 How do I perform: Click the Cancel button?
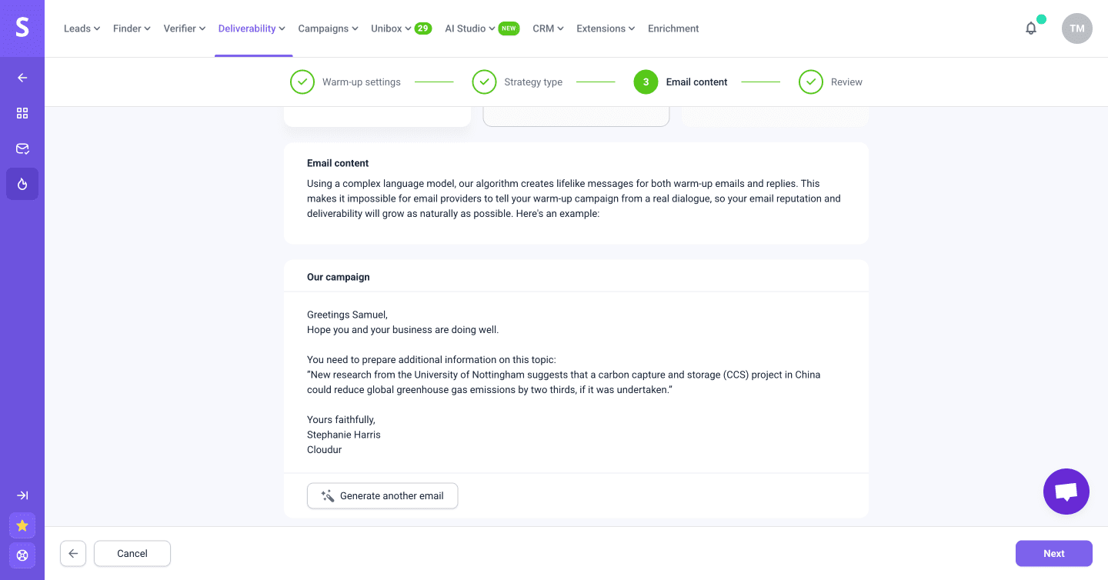tap(132, 553)
